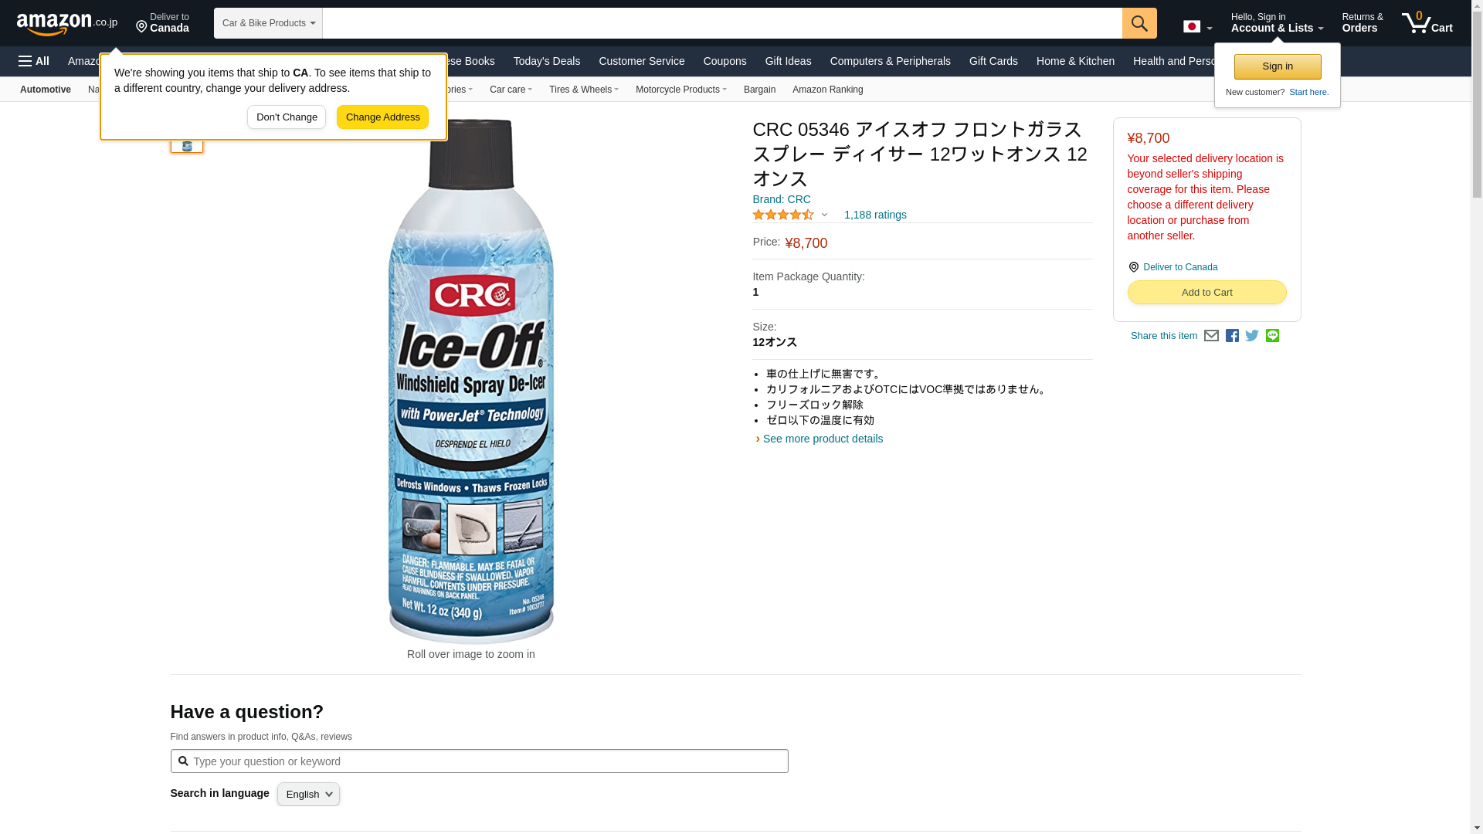1483x834 pixels.
Task: Open the 1,188 ratings link
Action: [x=875, y=215]
